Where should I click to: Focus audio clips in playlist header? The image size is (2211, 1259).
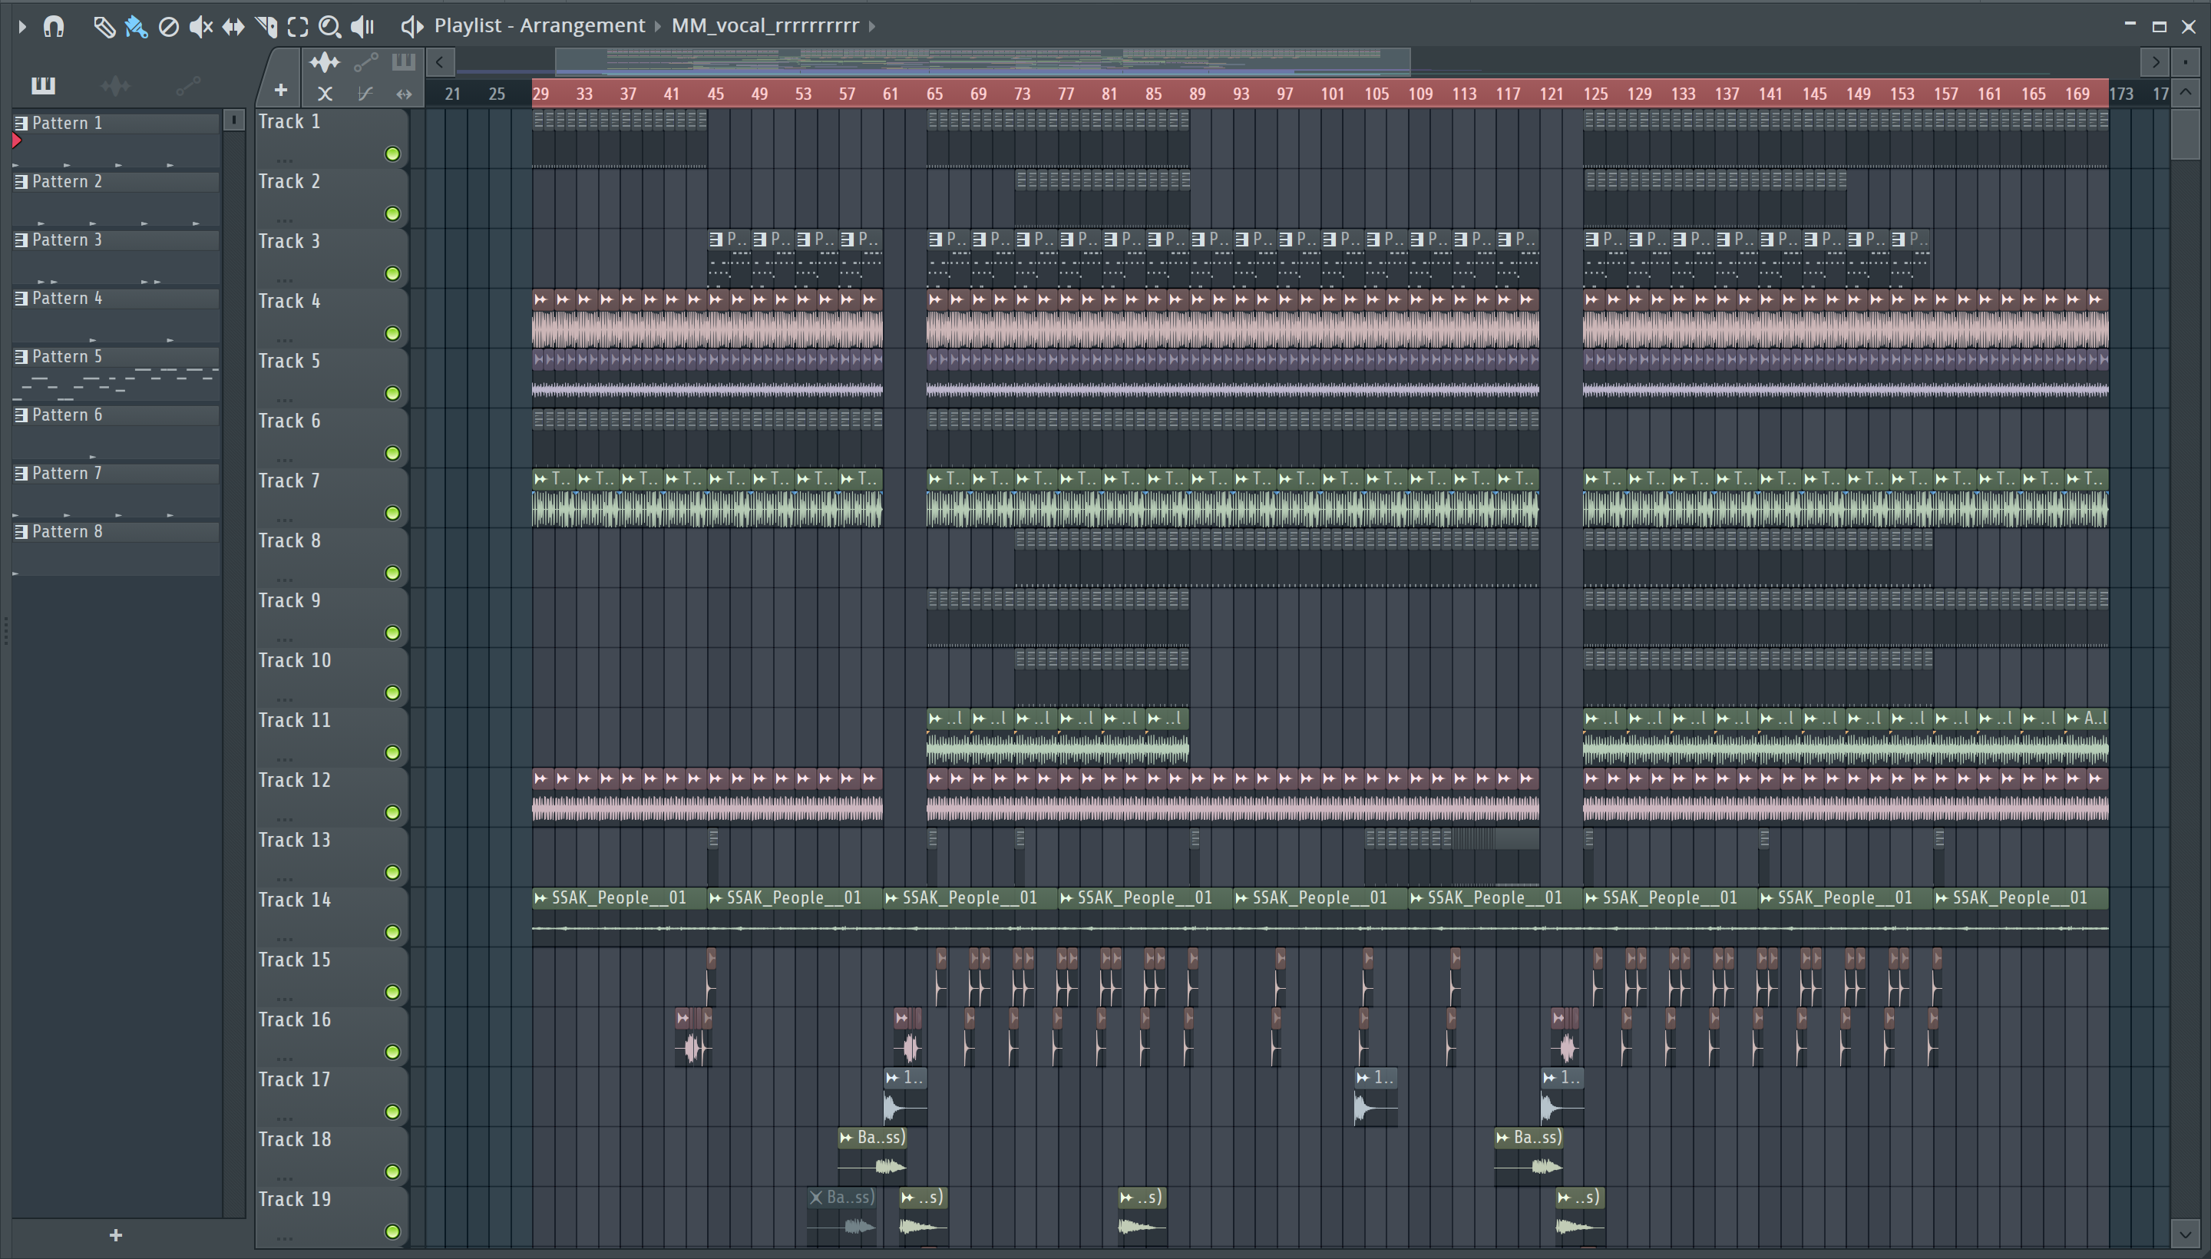[x=325, y=62]
